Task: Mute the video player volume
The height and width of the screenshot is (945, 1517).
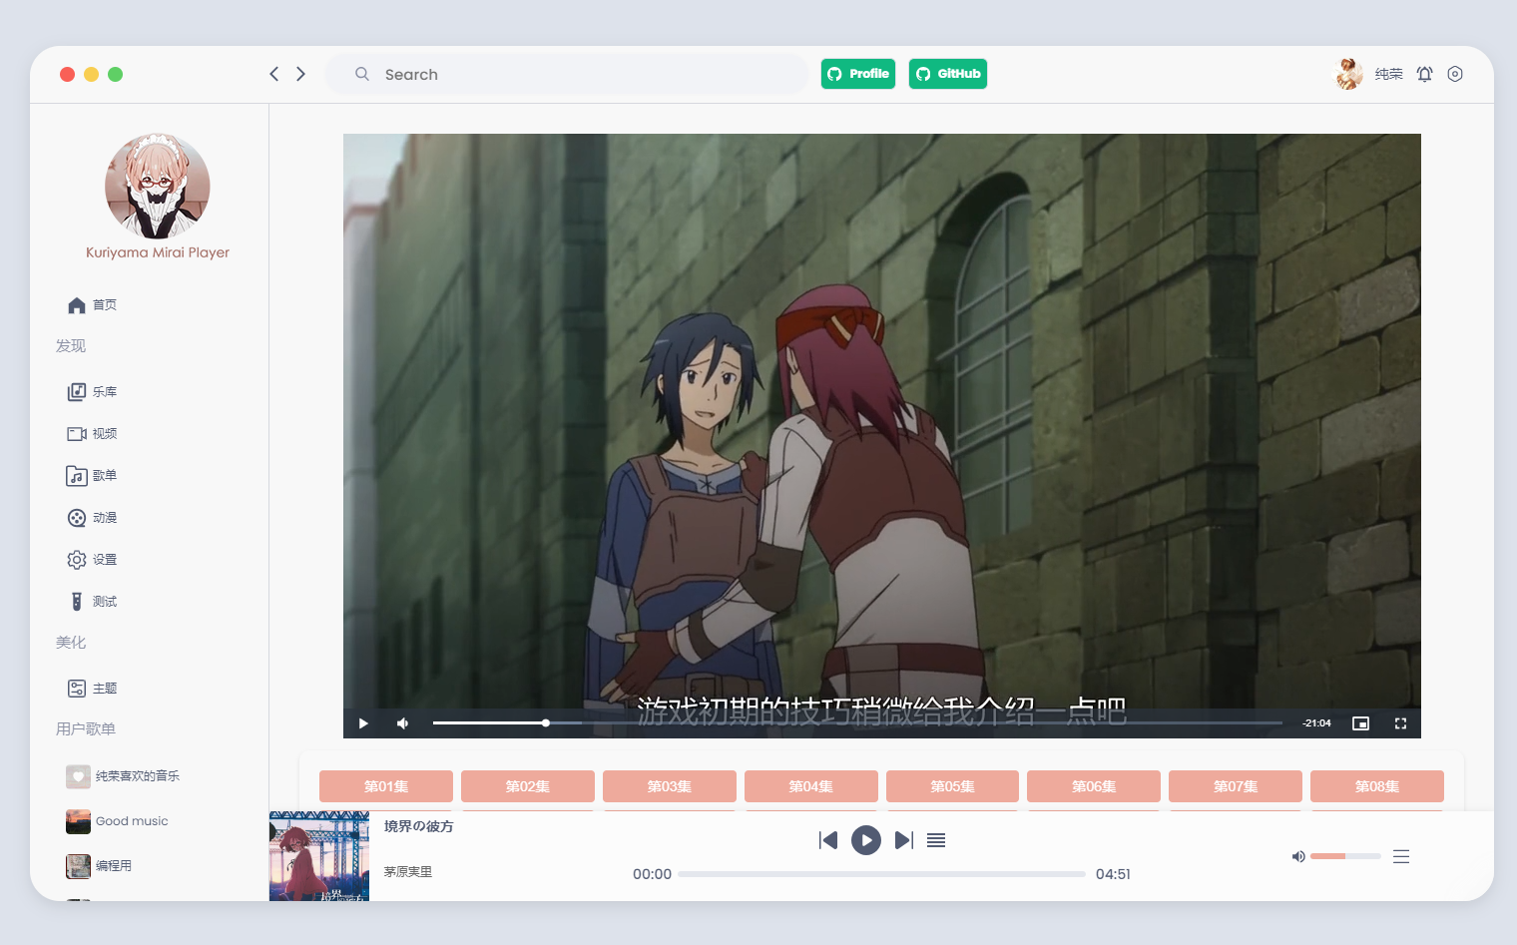Action: [x=402, y=723]
